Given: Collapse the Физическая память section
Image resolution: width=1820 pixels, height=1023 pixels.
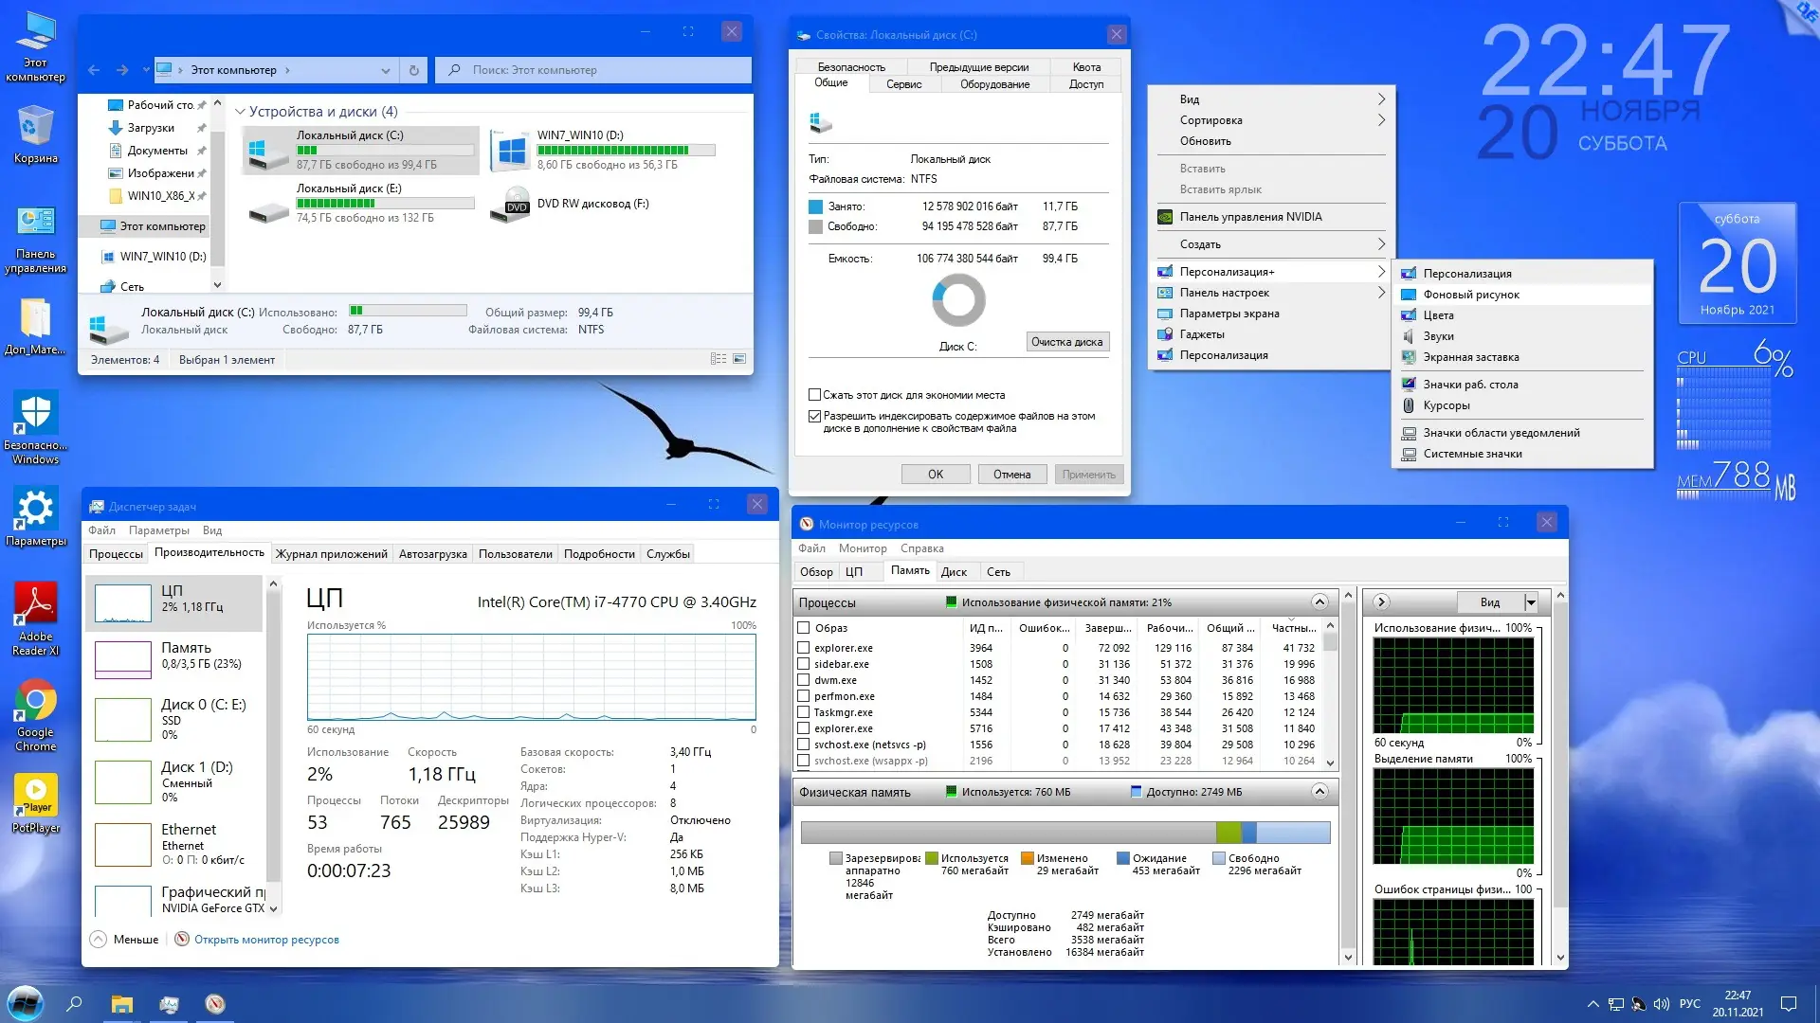Looking at the screenshot, I should coord(1319,792).
